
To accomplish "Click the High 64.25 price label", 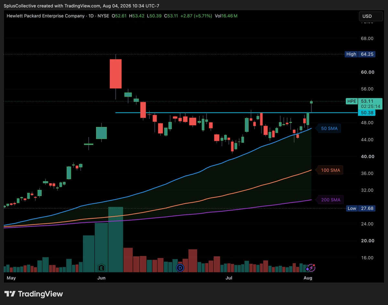I will (x=360, y=54).
